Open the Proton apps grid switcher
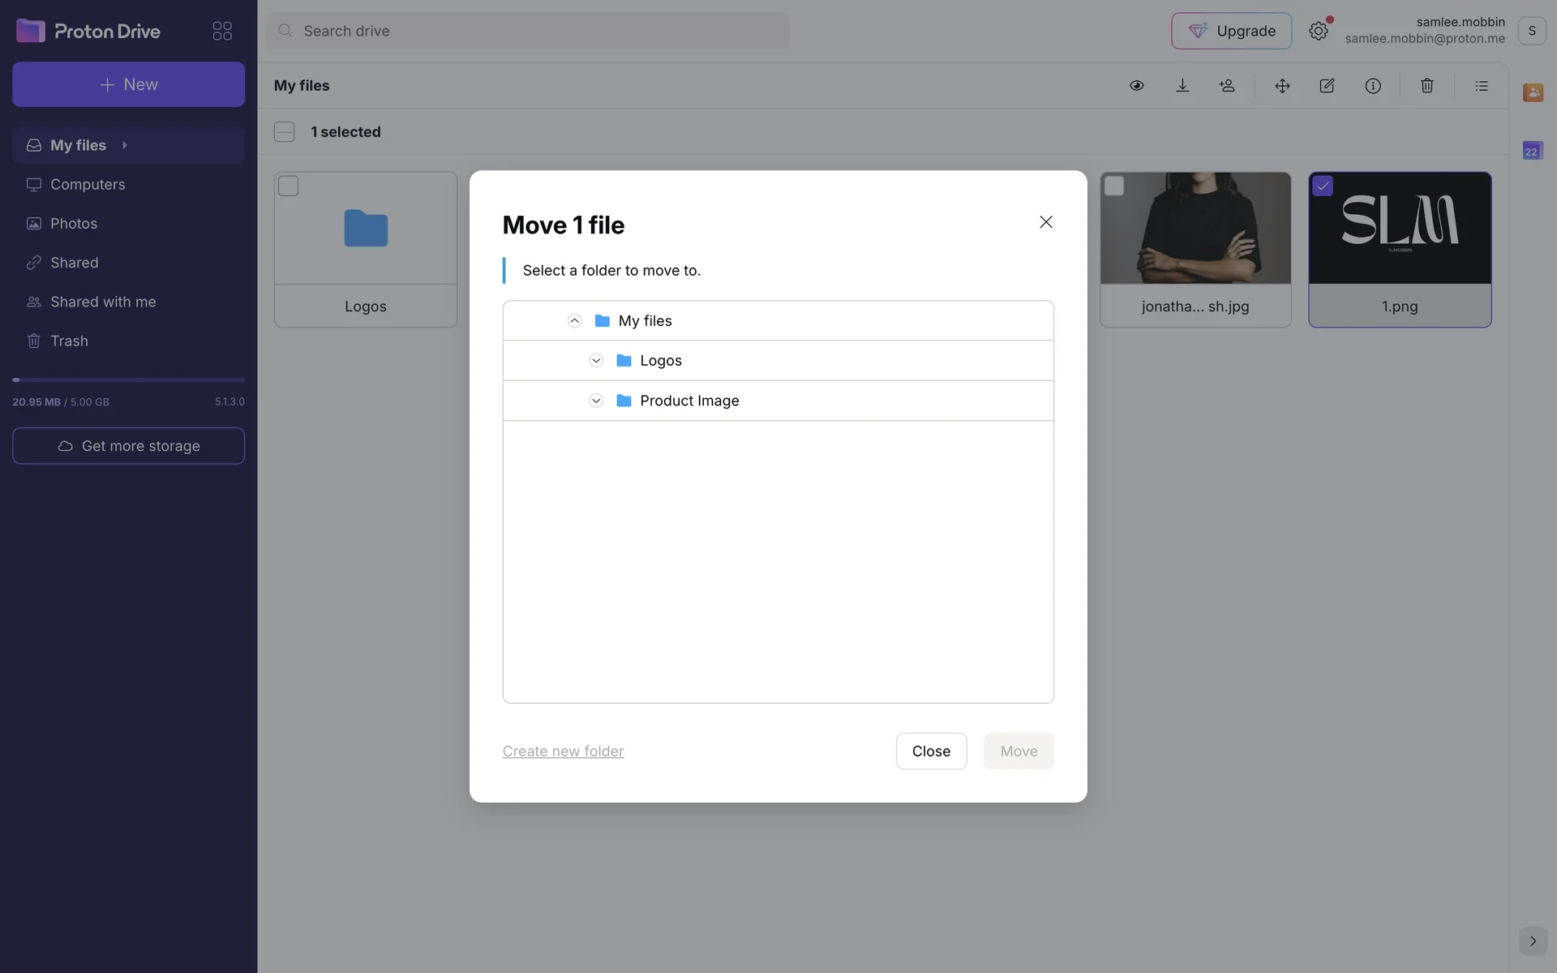The width and height of the screenshot is (1557, 973). [x=222, y=31]
